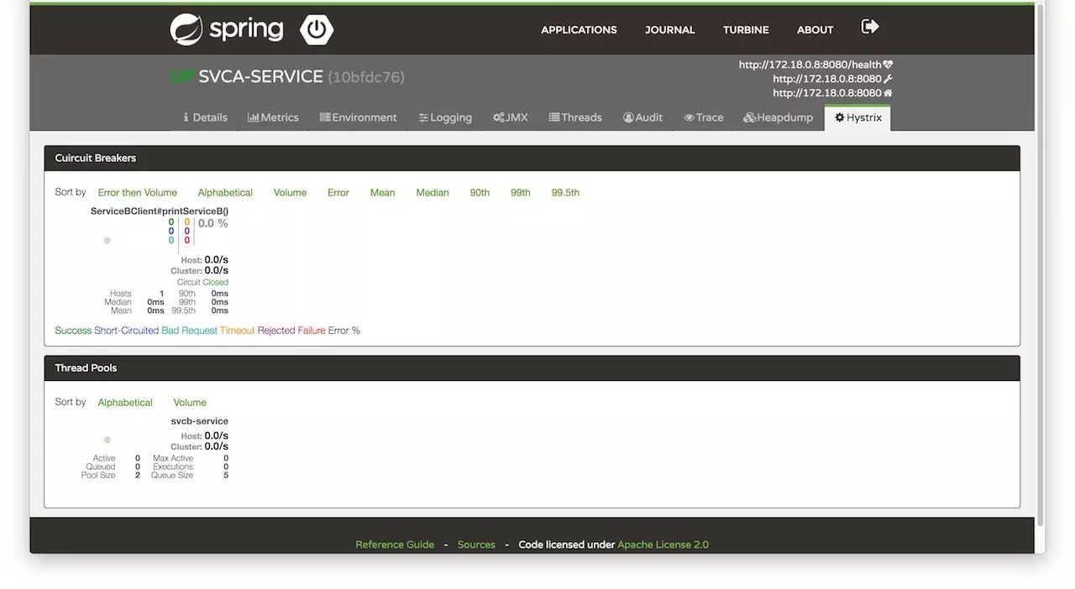The height and width of the screenshot is (589, 1075).
Task: Open the management URL with wrench icon
Action: [x=832, y=79]
